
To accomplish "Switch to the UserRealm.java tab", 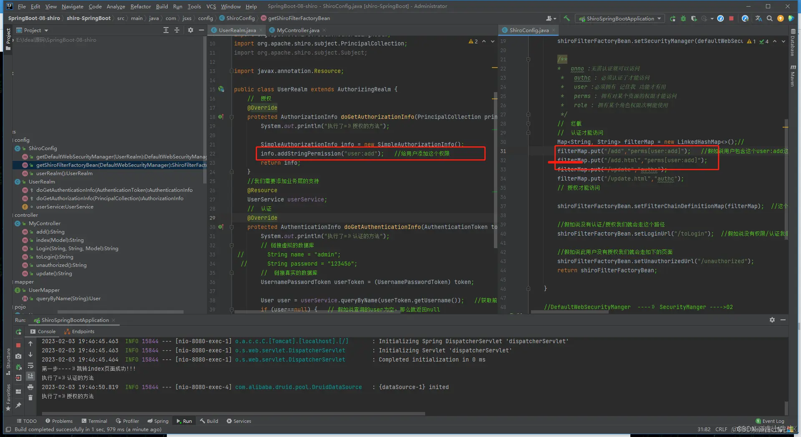I will tap(237, 30).
